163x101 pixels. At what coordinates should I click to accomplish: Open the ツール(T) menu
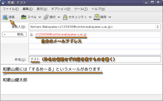[81, 9]
